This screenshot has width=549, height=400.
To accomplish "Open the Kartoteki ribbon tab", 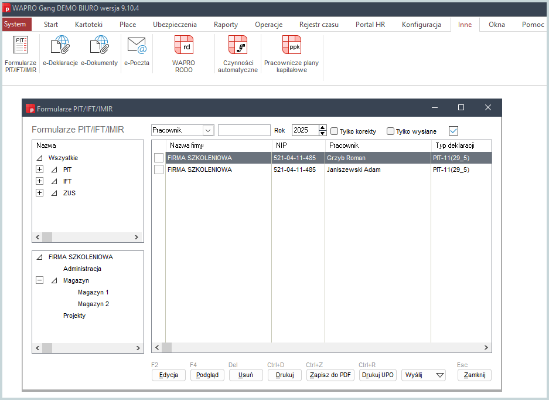I will point(88,25).
